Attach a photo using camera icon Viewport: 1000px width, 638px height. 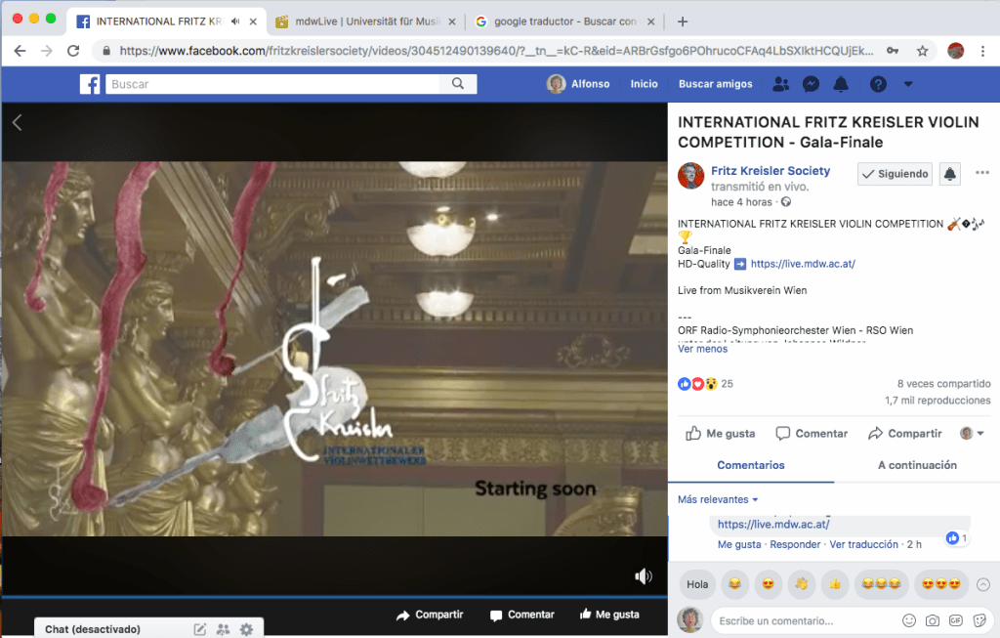pyautogui.click(x=933, y=620)
